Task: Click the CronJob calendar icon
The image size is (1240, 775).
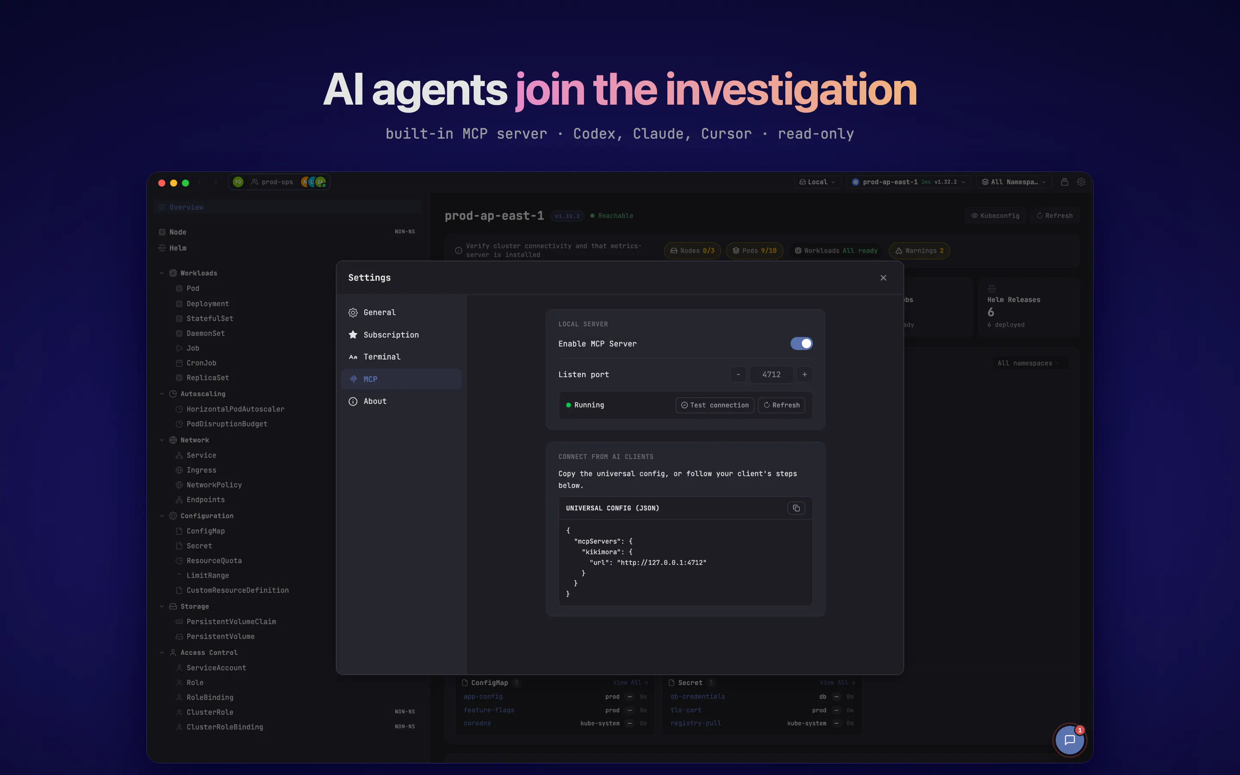Action: coord(180,363)
